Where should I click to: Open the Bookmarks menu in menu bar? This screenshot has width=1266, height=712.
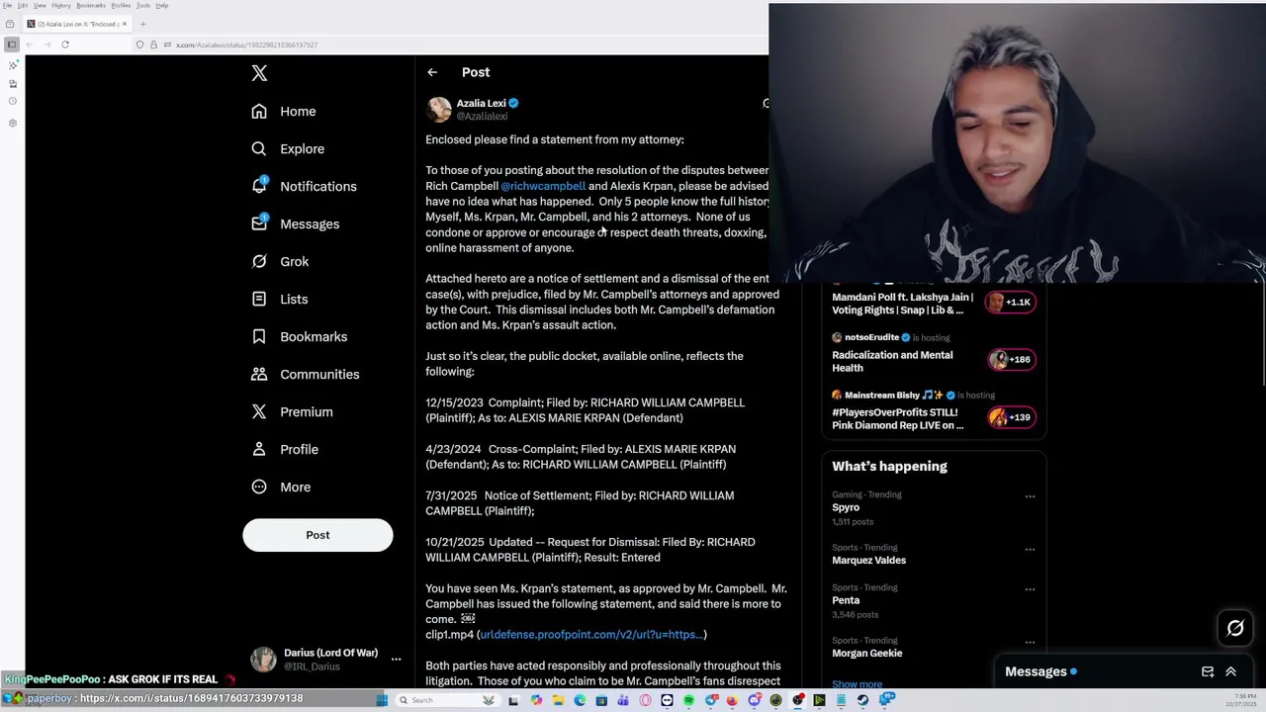(x=91, y=6)
